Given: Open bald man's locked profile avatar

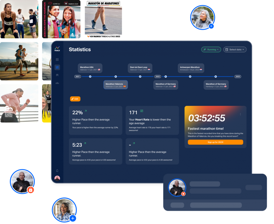Looking at the screenshot, I should pyautogui.click(x=22, y=181).
